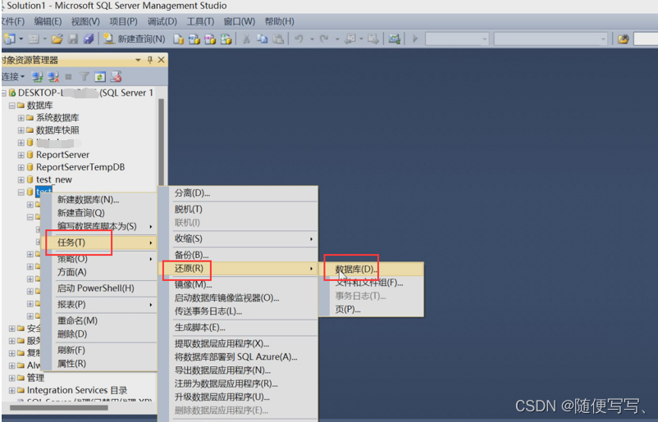Open the 窗口(W) menu

click(240, 21)
